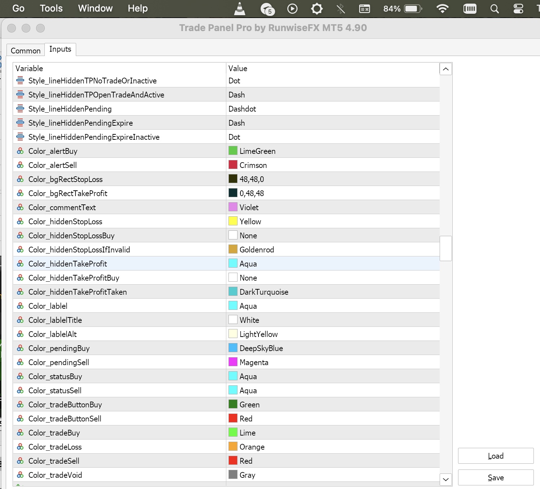
Task: Click the color icon beside Color_hiddenStopLoss
Action: [20, 221]
